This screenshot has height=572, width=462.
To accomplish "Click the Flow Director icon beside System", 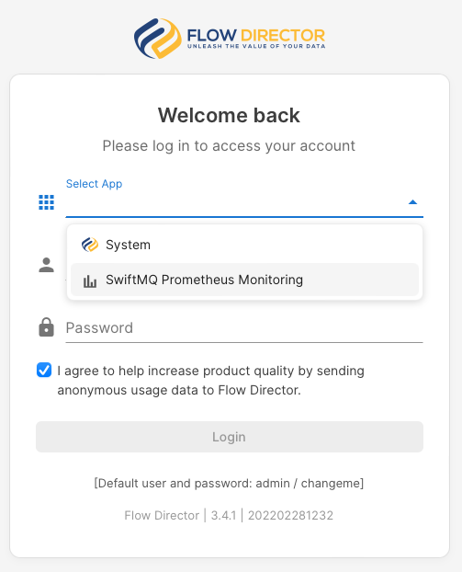I will point(90,245).
